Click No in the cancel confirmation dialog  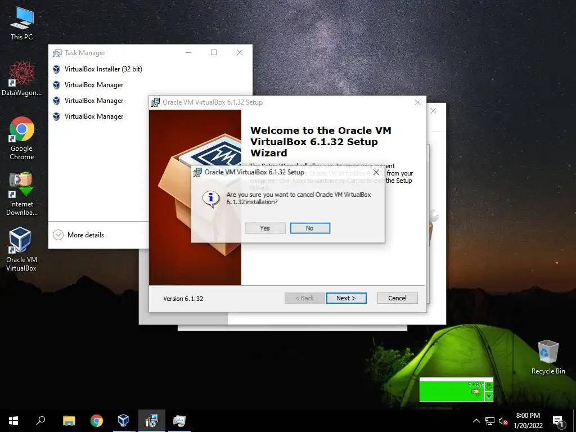click(310, 228)
